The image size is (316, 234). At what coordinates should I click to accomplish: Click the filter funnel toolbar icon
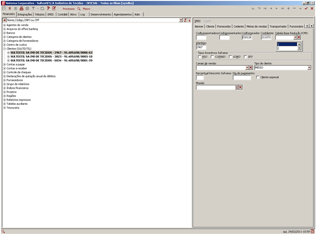coord(33,8)
